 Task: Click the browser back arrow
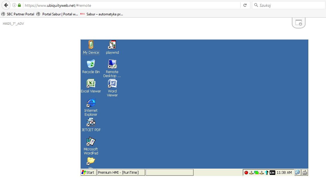(x=6, y=5)
